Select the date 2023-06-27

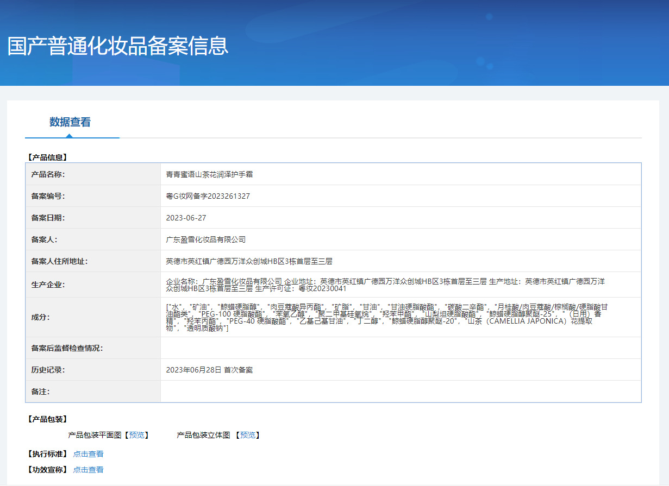(186, 218)
